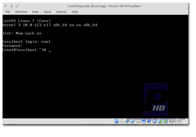Screen dimensions: 196x137
Task: Click the window resize grip corner
Action: click(187, 122)
